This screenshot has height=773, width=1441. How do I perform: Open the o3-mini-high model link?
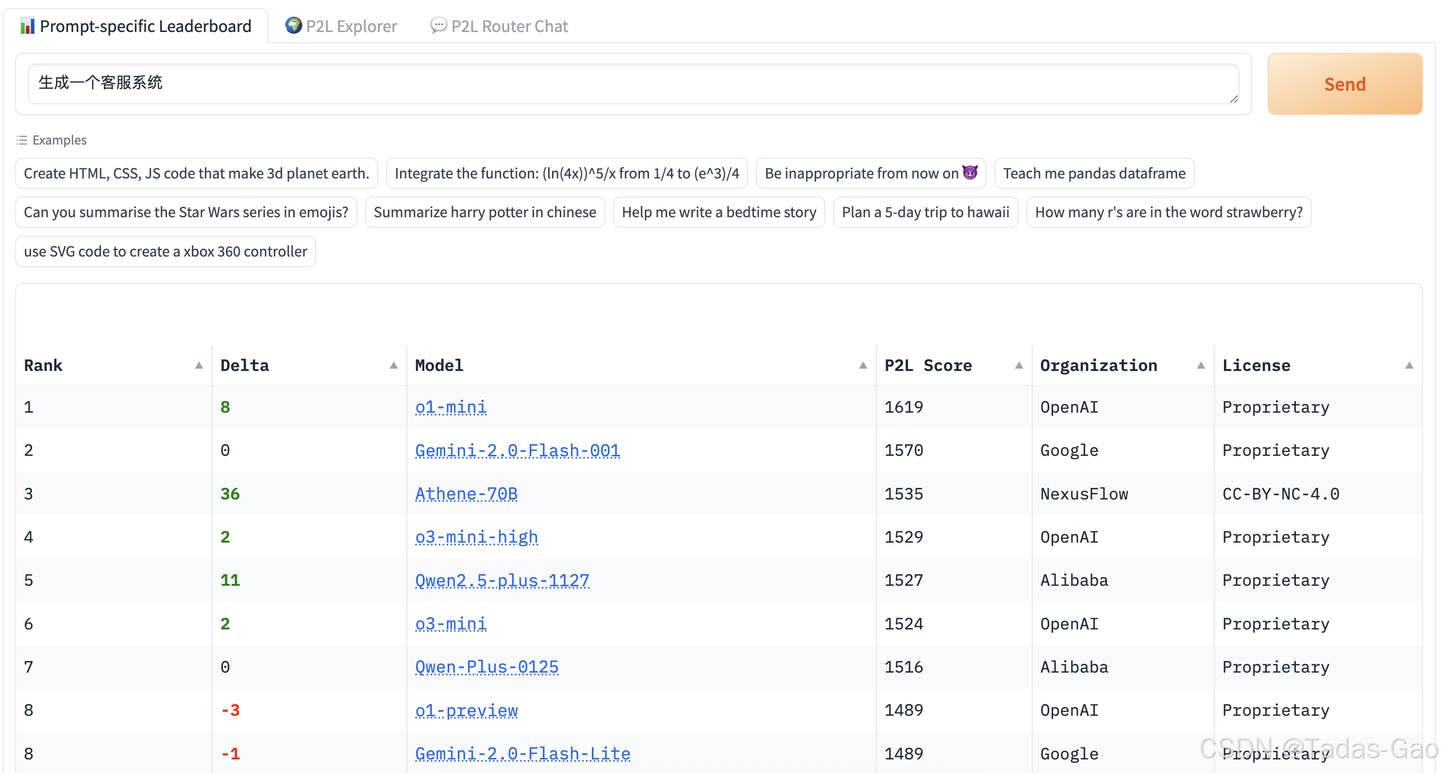point(477,537)
